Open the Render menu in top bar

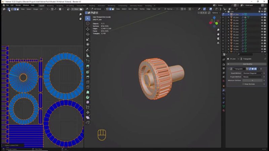tap(18, 5)
